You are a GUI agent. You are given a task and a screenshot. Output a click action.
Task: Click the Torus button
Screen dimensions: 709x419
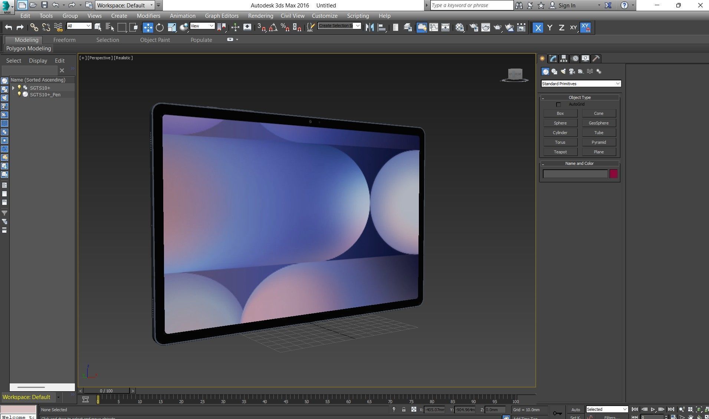pyautogui.click(x=560, y=142)
